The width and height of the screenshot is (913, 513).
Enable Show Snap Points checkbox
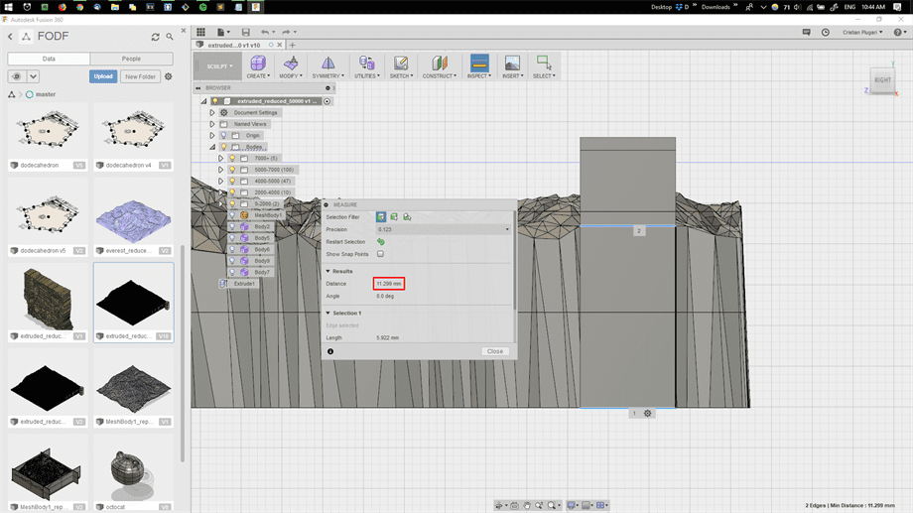[x=380, y=254]
